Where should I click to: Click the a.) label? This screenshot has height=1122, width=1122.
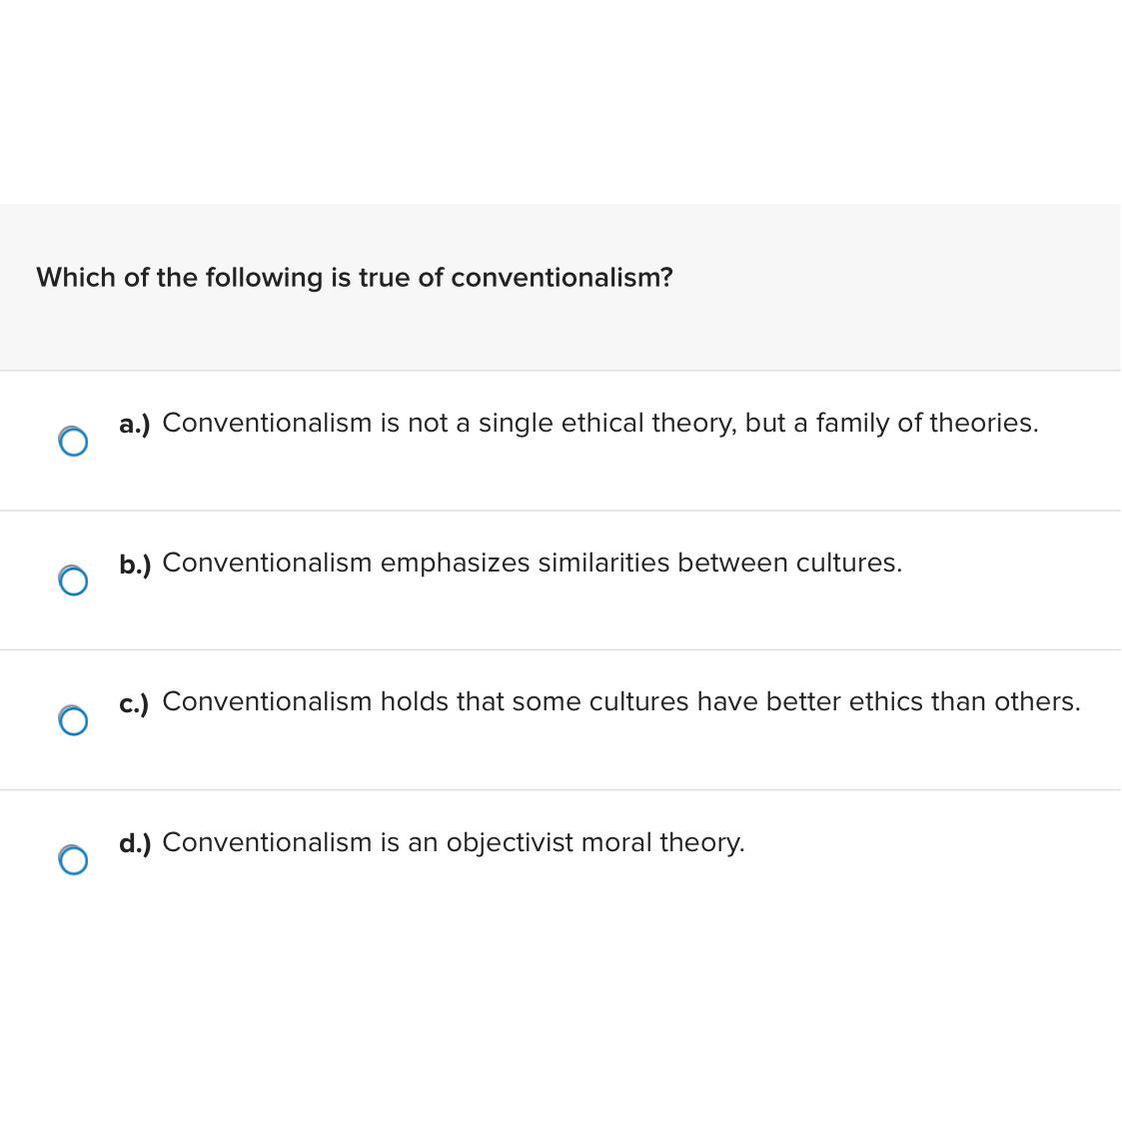coord(135,425)
